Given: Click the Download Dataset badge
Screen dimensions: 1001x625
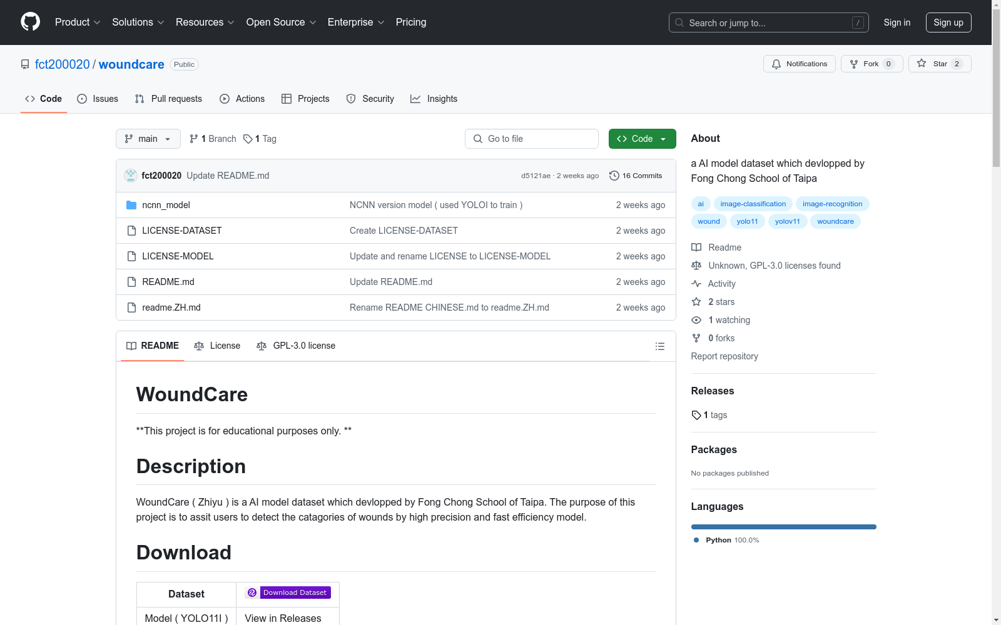Looking at the screenshot, I should coord(288,592).
